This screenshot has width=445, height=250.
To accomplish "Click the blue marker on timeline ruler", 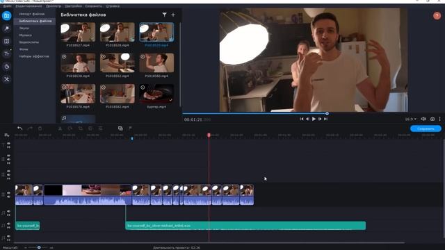I will point(132,138).
